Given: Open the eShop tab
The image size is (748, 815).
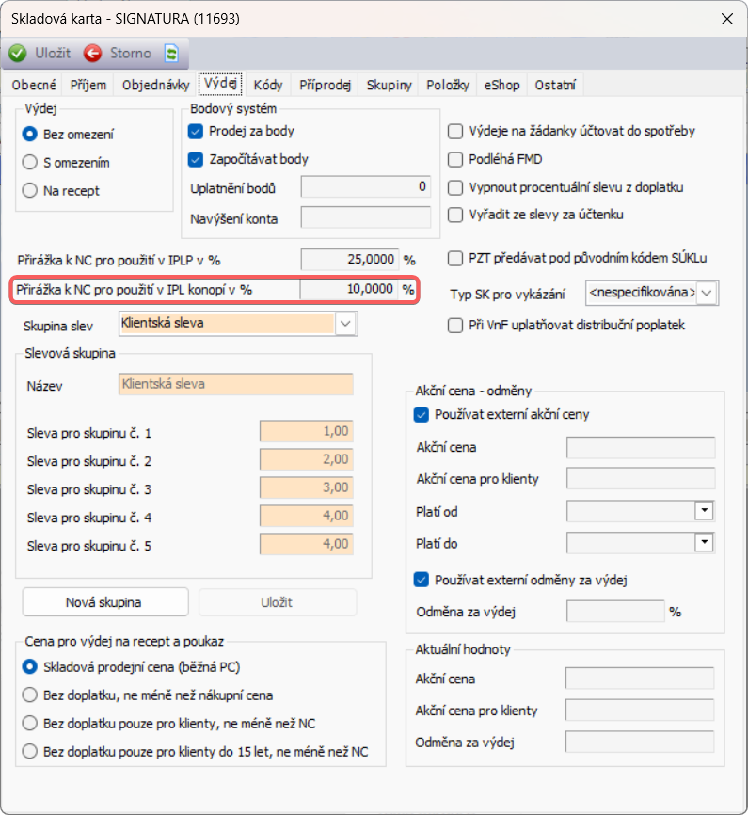Looking at the screenshot, I should 501,86.
